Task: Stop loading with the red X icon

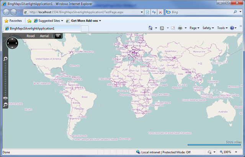Action: [160, 12]
